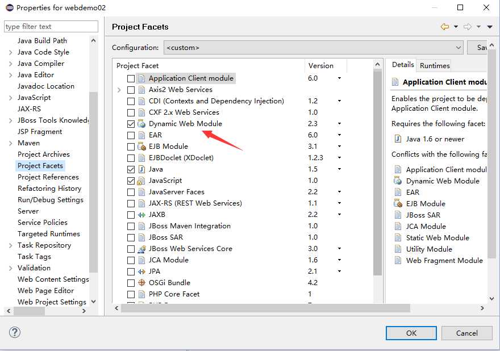The width and height of the screenshot is (500, 351).
Task: Open Java facet version dropdown
Action: pos(339,169)
